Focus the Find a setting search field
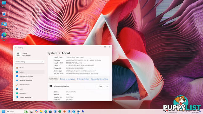203x114 pixels. (x=29, y=62)
